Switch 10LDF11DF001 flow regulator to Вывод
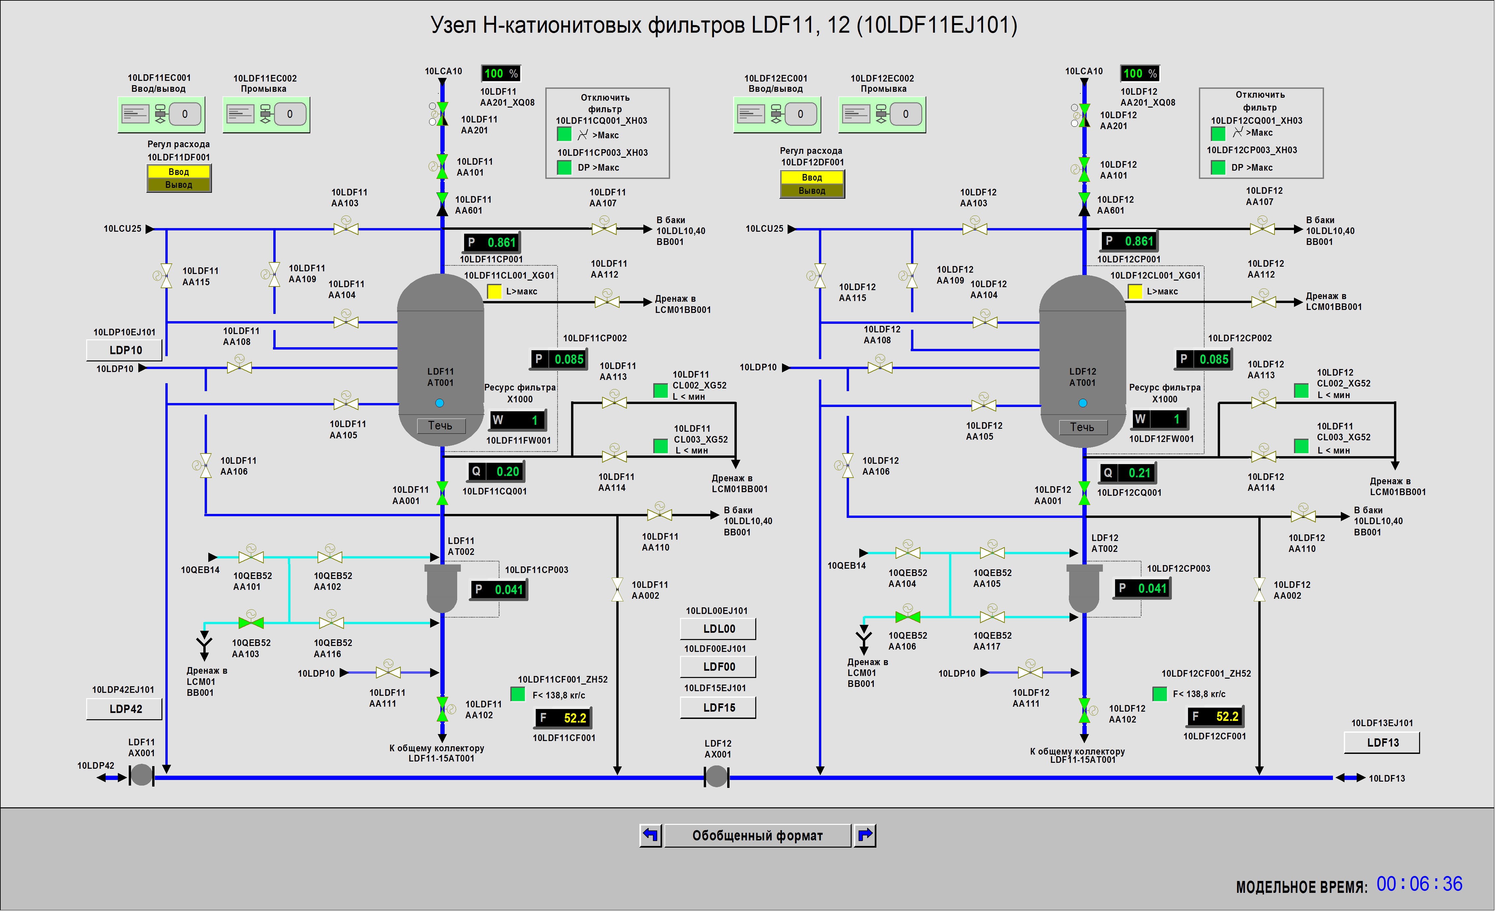Screen dimensions: 1495x911 click(x=178, y=185)
